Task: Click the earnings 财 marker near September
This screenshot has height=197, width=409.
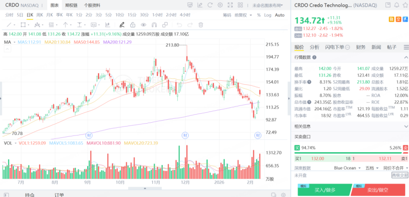Action: tap(89, 135)
